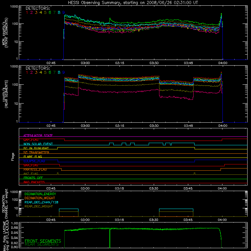The height and width of the screenshot is (251, 251).
Task: Select olive detector 5 in rear segments legend
Action: pos(45,72)
